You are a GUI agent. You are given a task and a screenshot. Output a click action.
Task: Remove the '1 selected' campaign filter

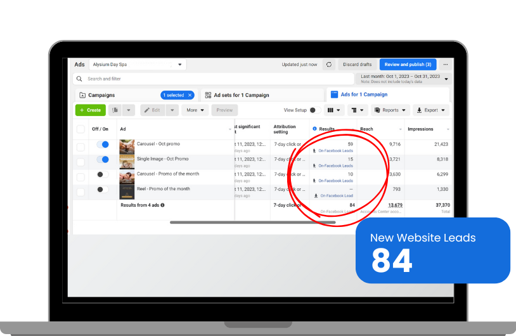tap(190, 95)
